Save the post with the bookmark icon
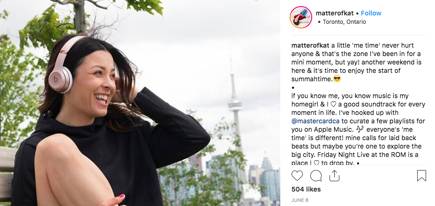Screen dimensions: 435x206 pyautogui.click(x=421, y=176)
